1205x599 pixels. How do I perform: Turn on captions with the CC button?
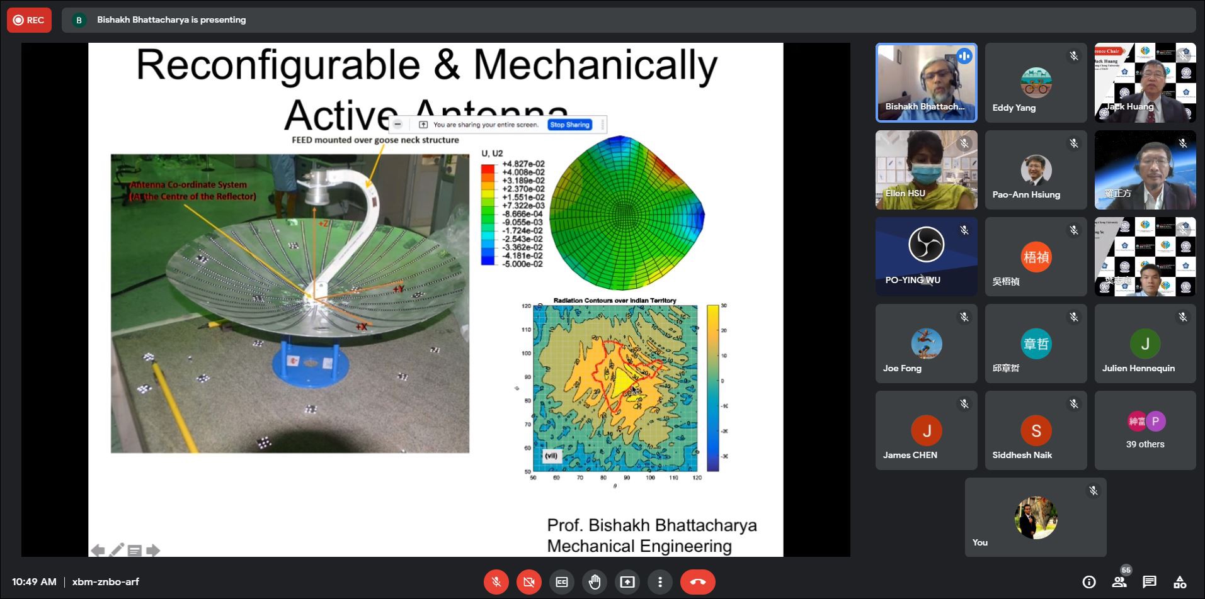[562, 582]
